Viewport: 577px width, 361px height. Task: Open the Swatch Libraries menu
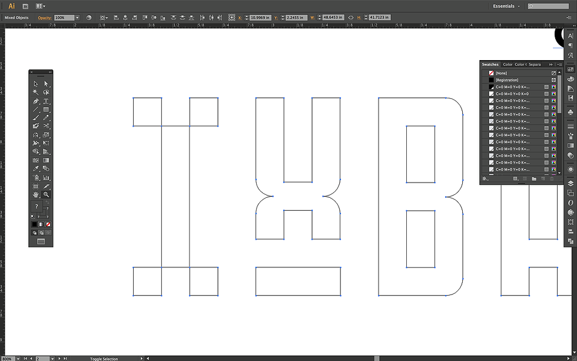click(x=485, y=179)
